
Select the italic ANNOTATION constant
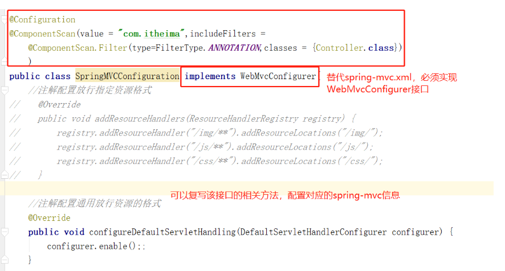click(234, 48)
